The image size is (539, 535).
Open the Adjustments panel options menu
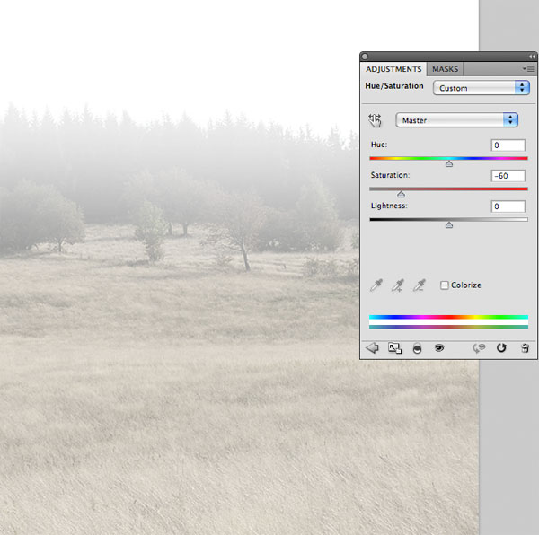528,69
